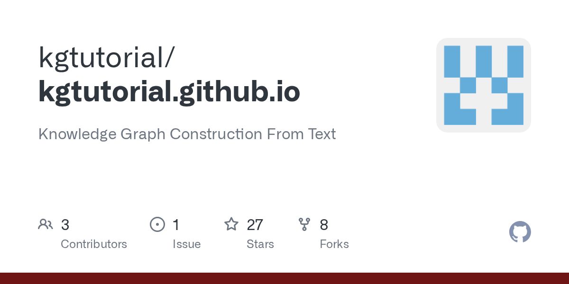Click the stars count 27
The width and height of the screenshot is (569, 284).
click(x=255, y=225)
